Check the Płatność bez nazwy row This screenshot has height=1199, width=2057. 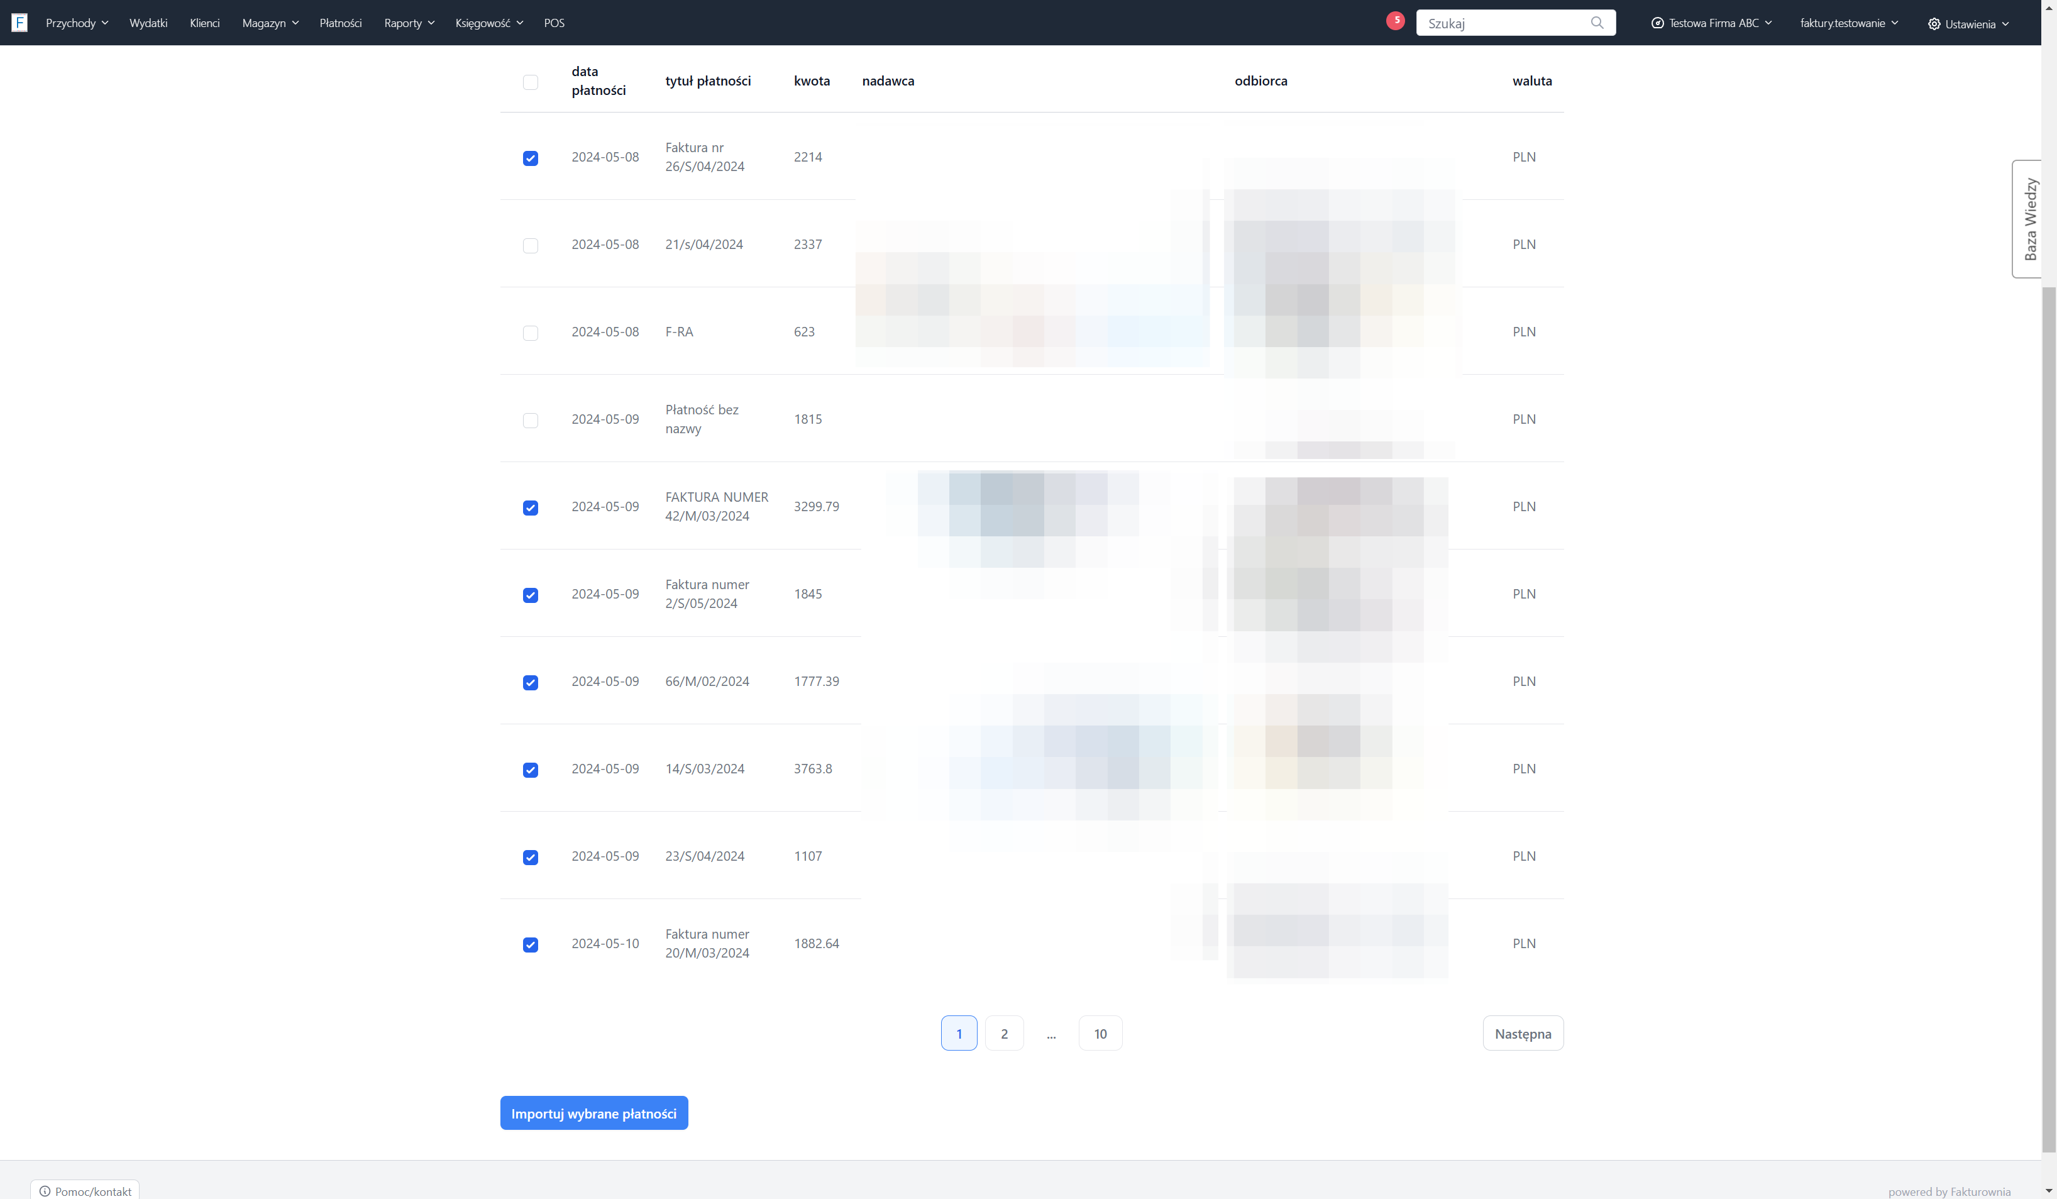click(531, 419)
